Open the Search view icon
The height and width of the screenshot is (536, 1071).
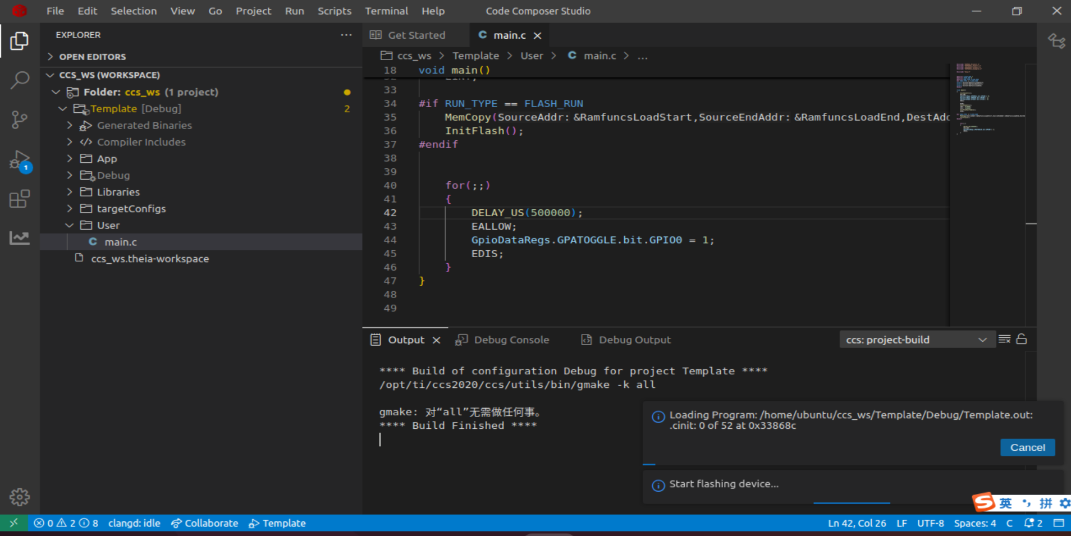pyautogui.click(x=20, y=80)
